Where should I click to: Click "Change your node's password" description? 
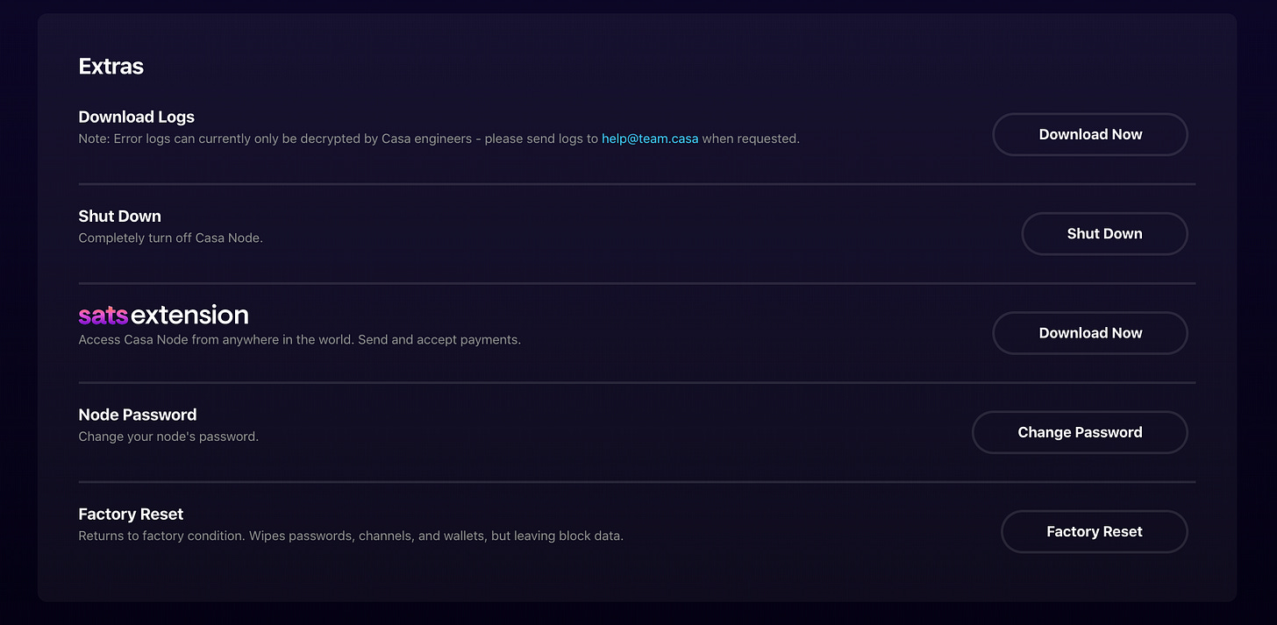(x=168, y=437)
